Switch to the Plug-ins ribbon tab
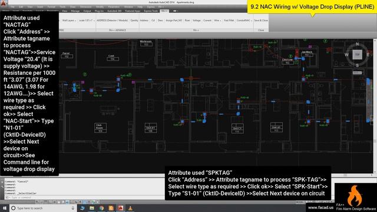This screenshot has height=212, width=377. click(x=99, y=11)
